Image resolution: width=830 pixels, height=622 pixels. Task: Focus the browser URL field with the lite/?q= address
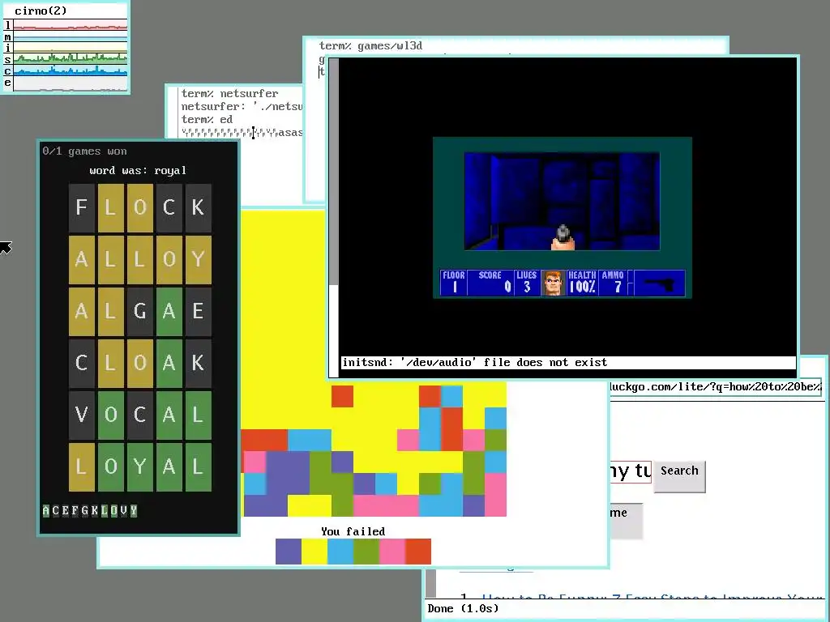coord(716,386)
